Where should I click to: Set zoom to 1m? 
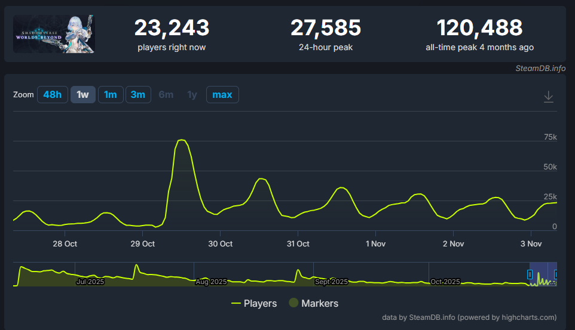tap(111, 94)
